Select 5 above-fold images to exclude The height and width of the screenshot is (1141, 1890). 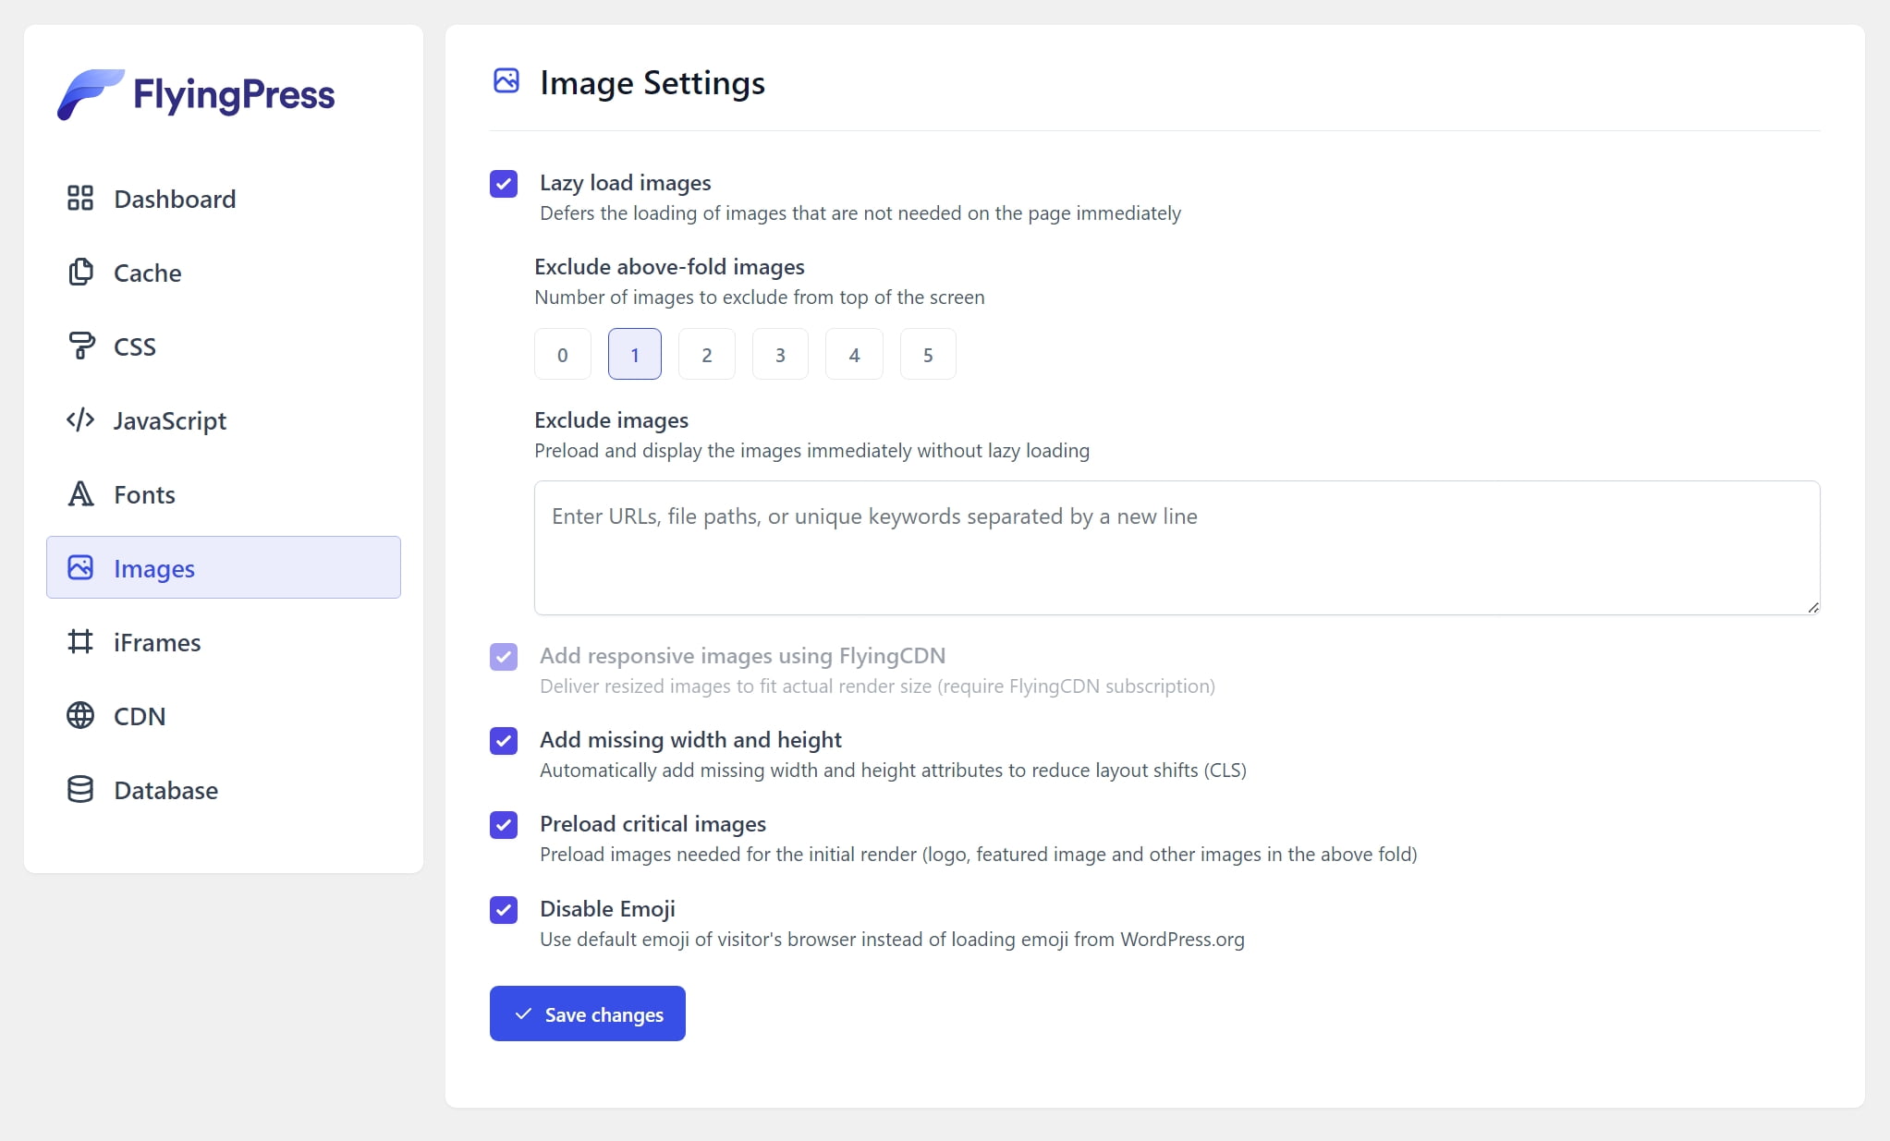click(928, 354)
